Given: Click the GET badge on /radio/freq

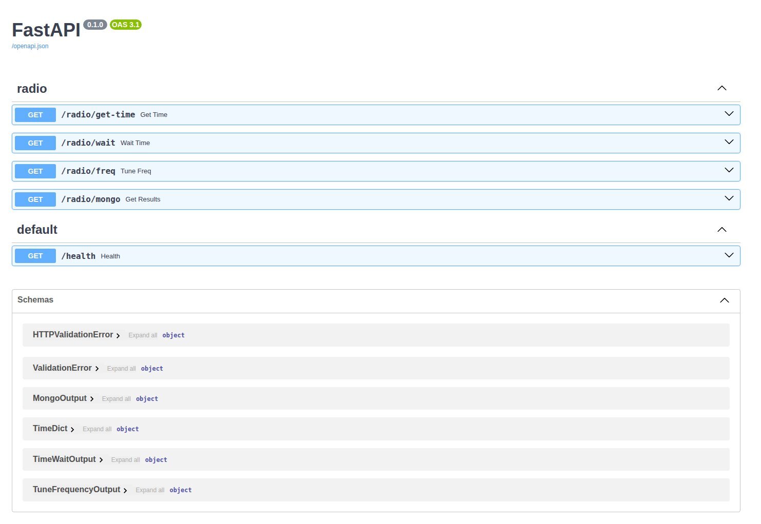Looking at the screenshot, I should pos(35,171).
